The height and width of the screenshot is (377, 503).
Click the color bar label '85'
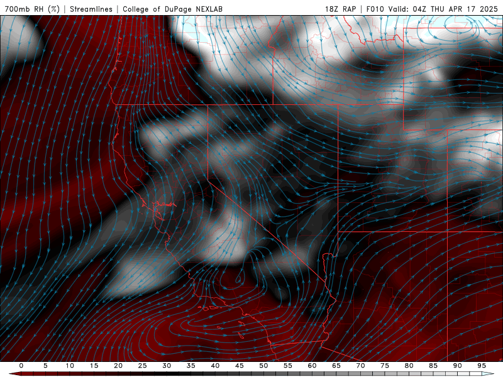click(x=433, y=366)
